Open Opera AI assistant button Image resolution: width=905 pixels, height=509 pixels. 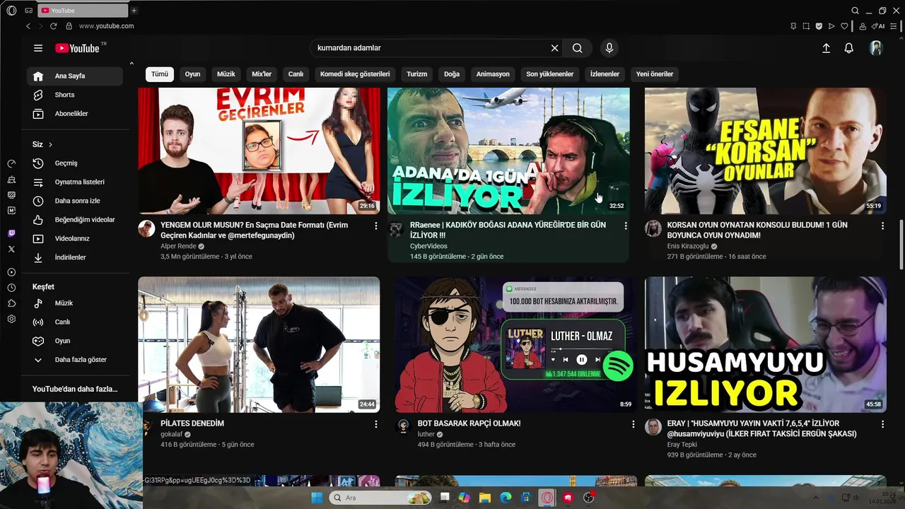click(879, 26)
